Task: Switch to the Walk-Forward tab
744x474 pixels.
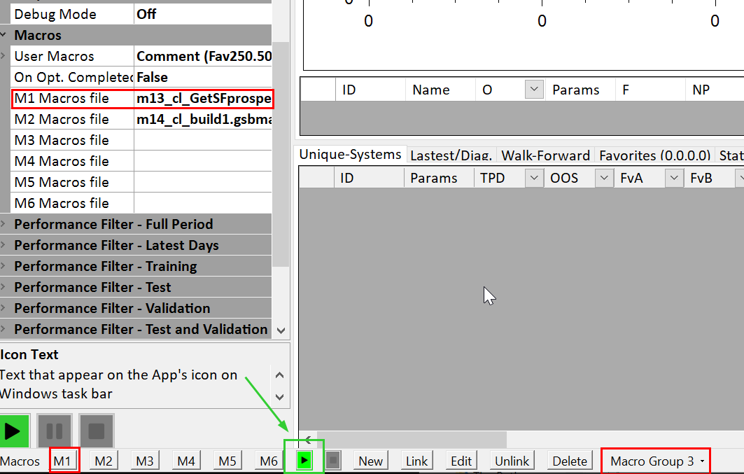Action: point(546,155)
